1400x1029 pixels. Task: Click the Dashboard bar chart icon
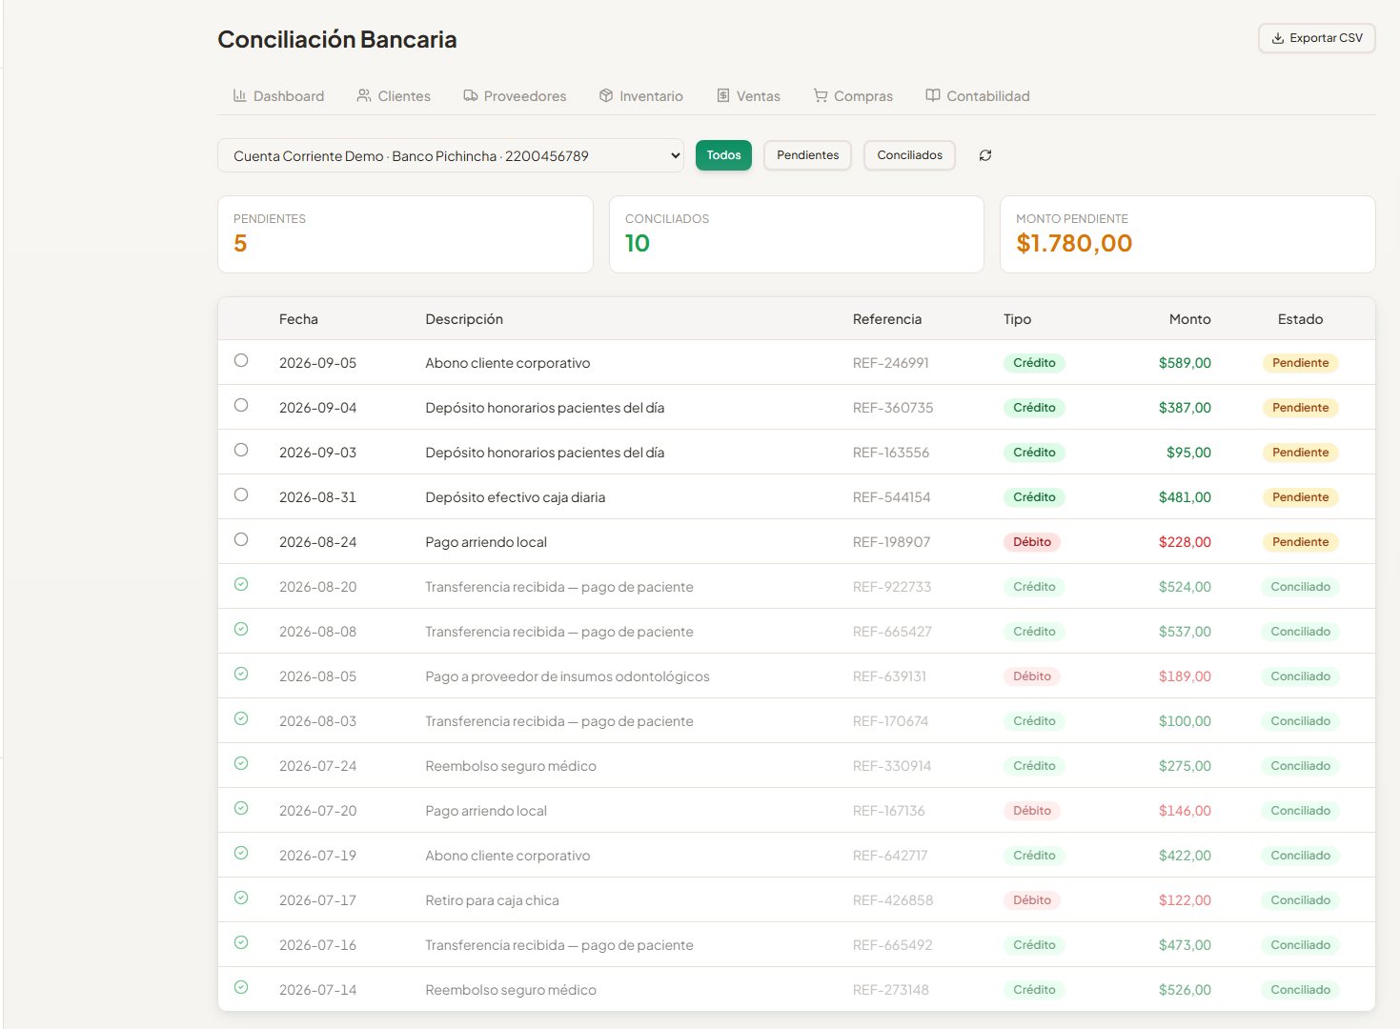point(240,95)
